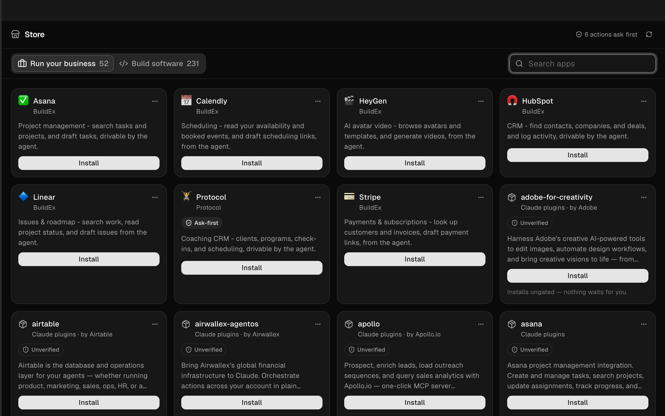665x416 pixels.
Task: Install the airwallex-agentos plugin
Action: [252, 403]
